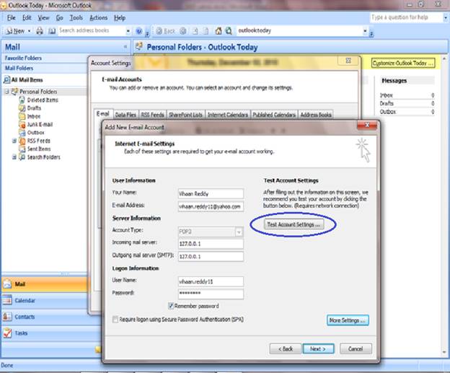
Task: Switch to Contacts in navigation pane
Action: pyautogui.click(x=45, y=317)
